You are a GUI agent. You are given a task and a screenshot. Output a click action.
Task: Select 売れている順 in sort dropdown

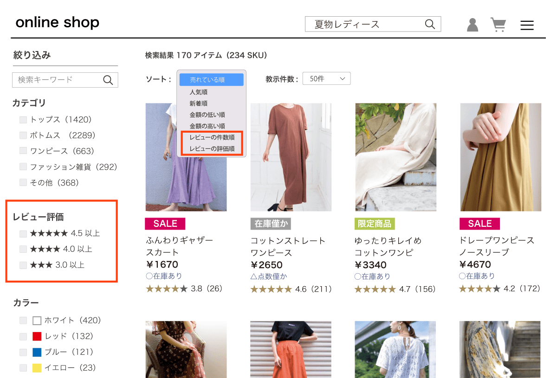click(x=211, y=80)
